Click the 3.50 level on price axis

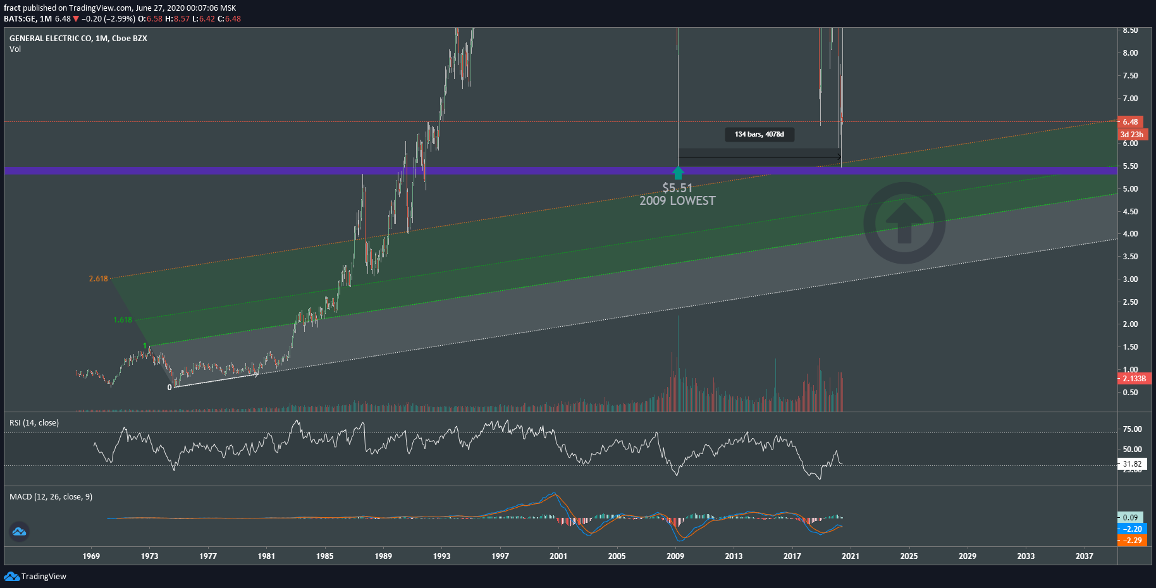coord(1130,257)
